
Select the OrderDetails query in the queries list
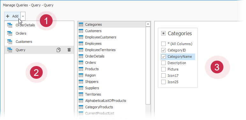click(x=39, y=25)
